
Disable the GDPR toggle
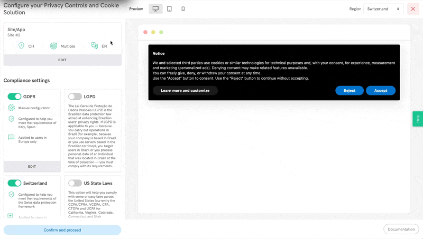pos(14,97)
